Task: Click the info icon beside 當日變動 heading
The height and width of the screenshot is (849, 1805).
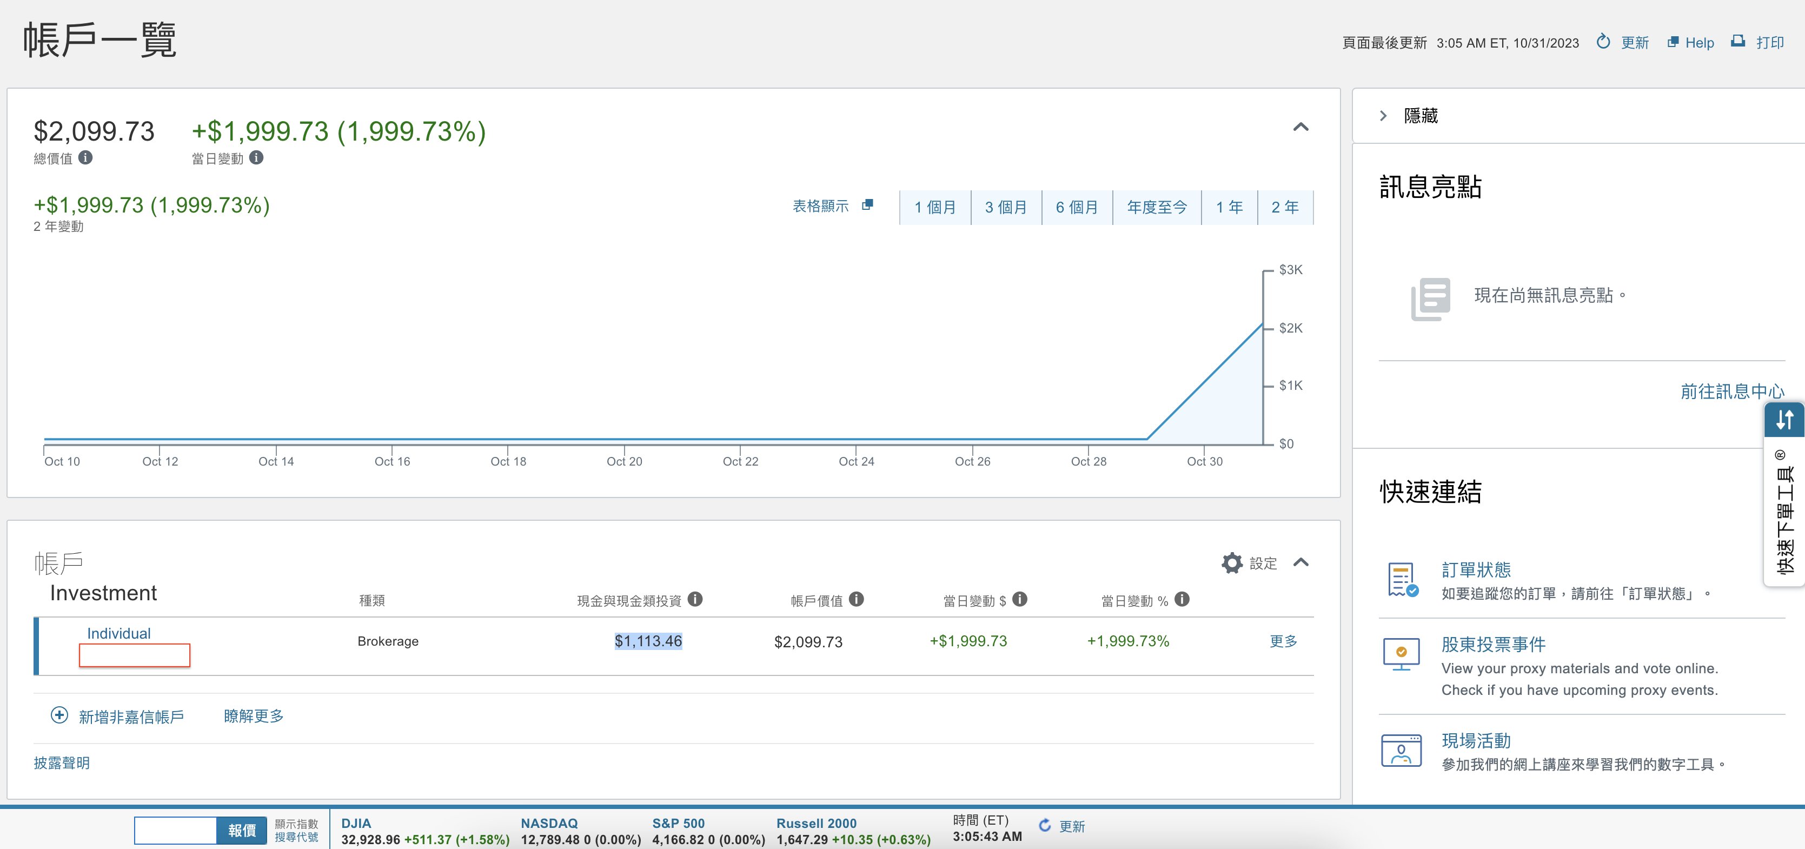Action: pyautogui.click(x=256, y=157)
